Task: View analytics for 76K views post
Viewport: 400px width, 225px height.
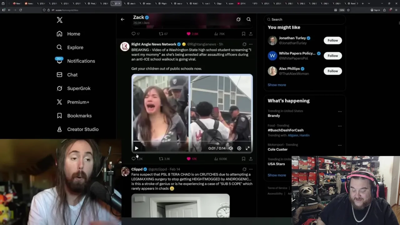Action: [219, 34]
